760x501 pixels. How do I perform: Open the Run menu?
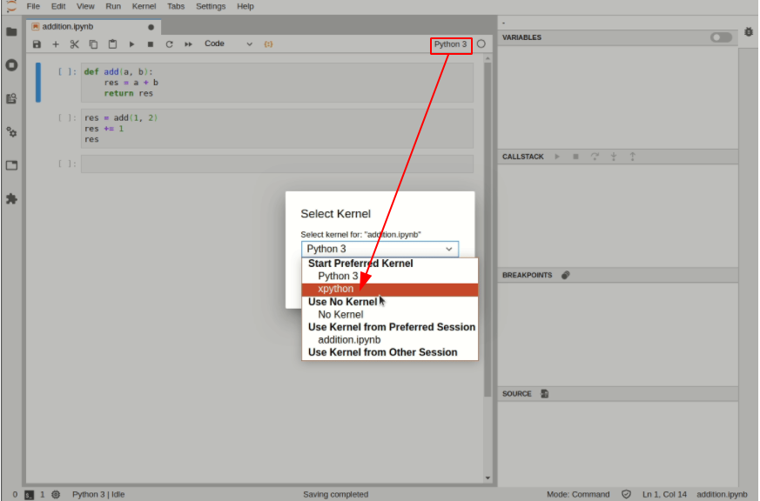(x=113, y=6)
